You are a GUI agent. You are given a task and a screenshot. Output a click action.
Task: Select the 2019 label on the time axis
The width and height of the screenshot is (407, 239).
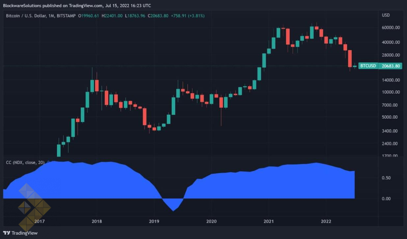pyautogui.click(x=154, y=221)
